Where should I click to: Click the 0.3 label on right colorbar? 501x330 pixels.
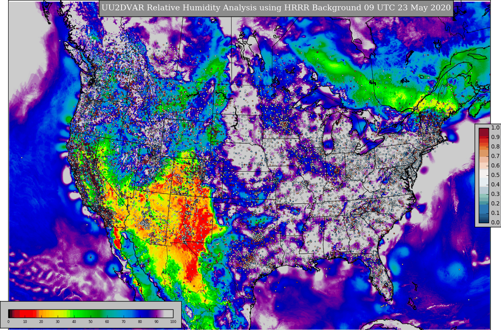pyautogui.click(x=495, y=194)
